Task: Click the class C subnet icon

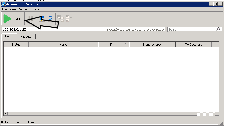Action: coord(50,18)
